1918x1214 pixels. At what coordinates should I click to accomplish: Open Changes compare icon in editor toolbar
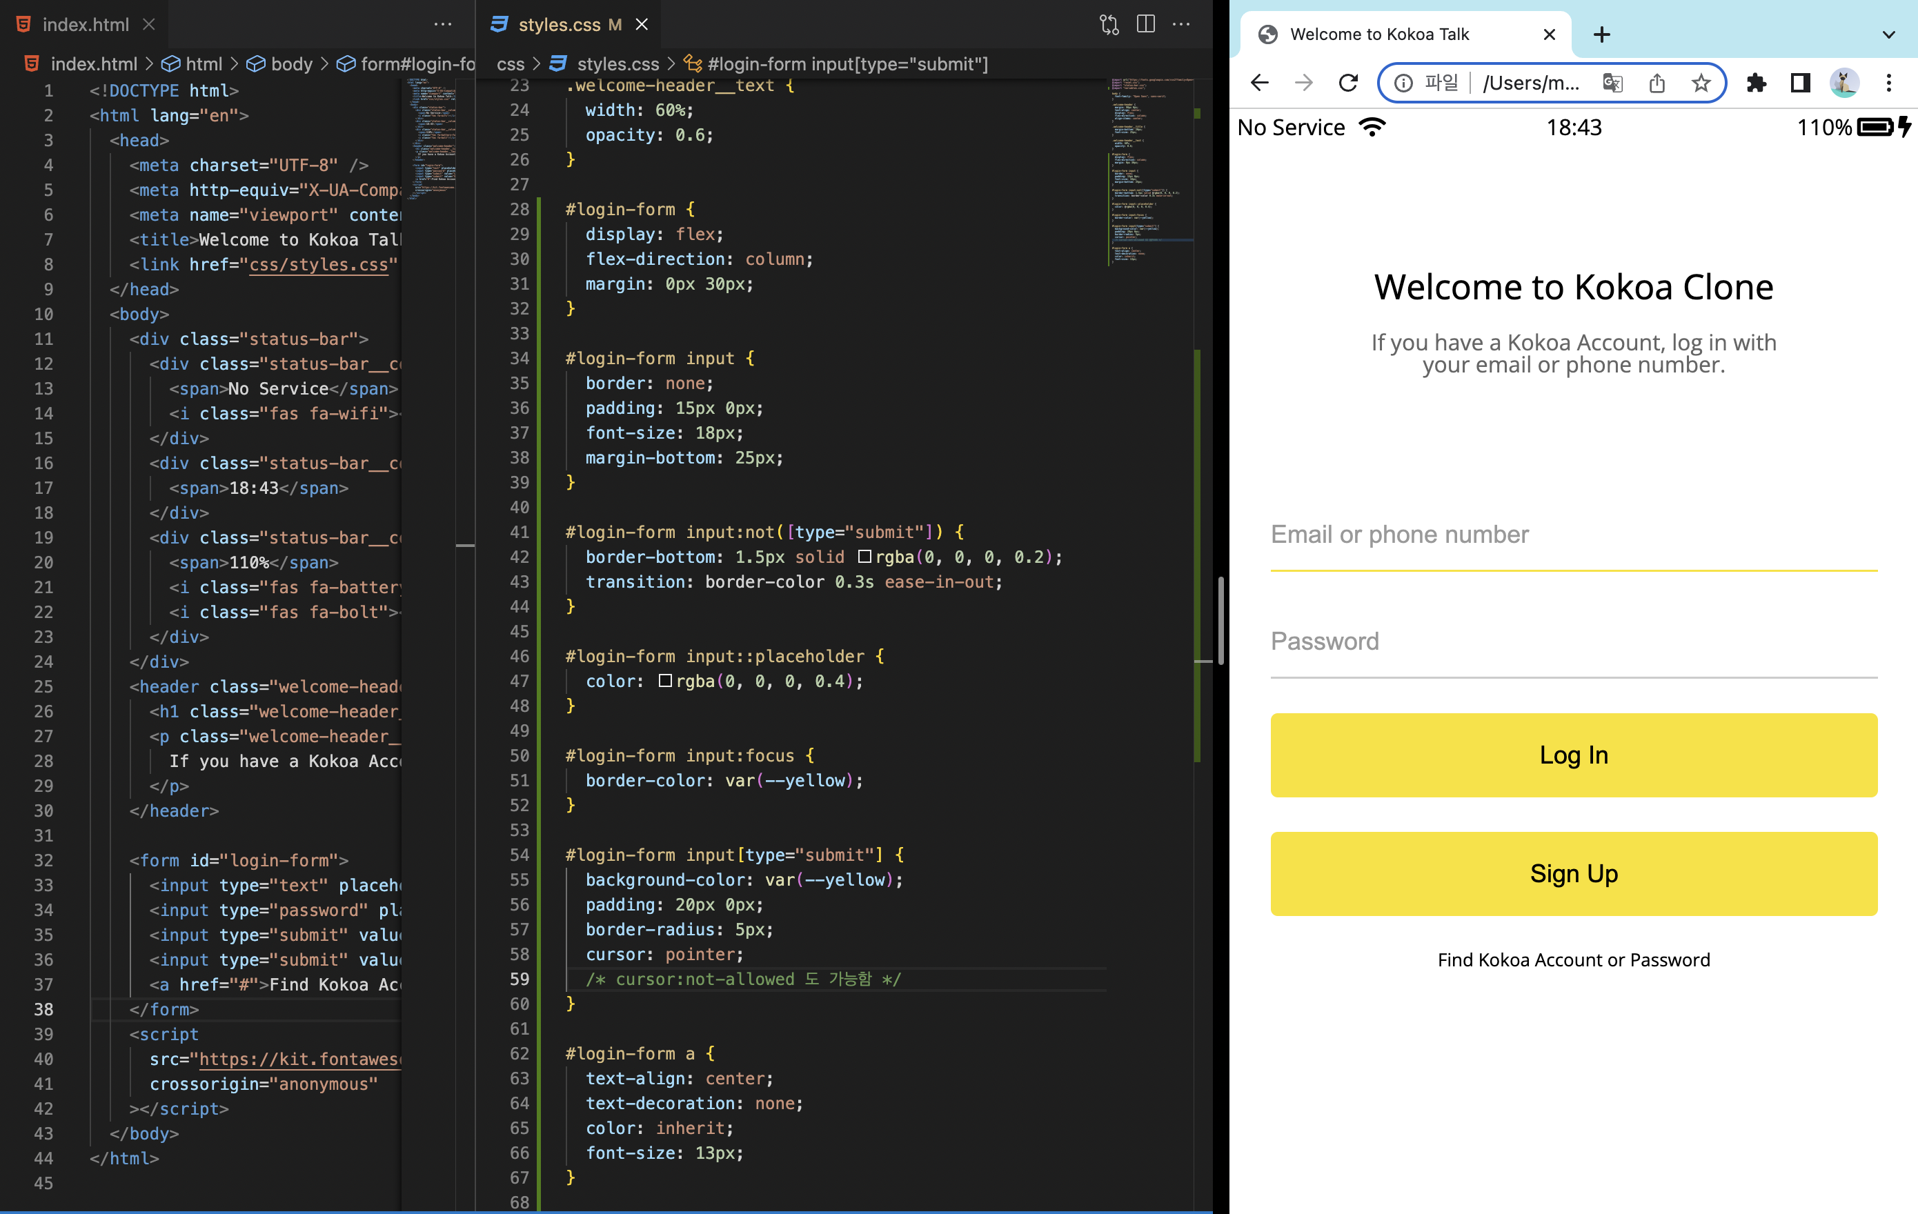(x=1109, y=24)
